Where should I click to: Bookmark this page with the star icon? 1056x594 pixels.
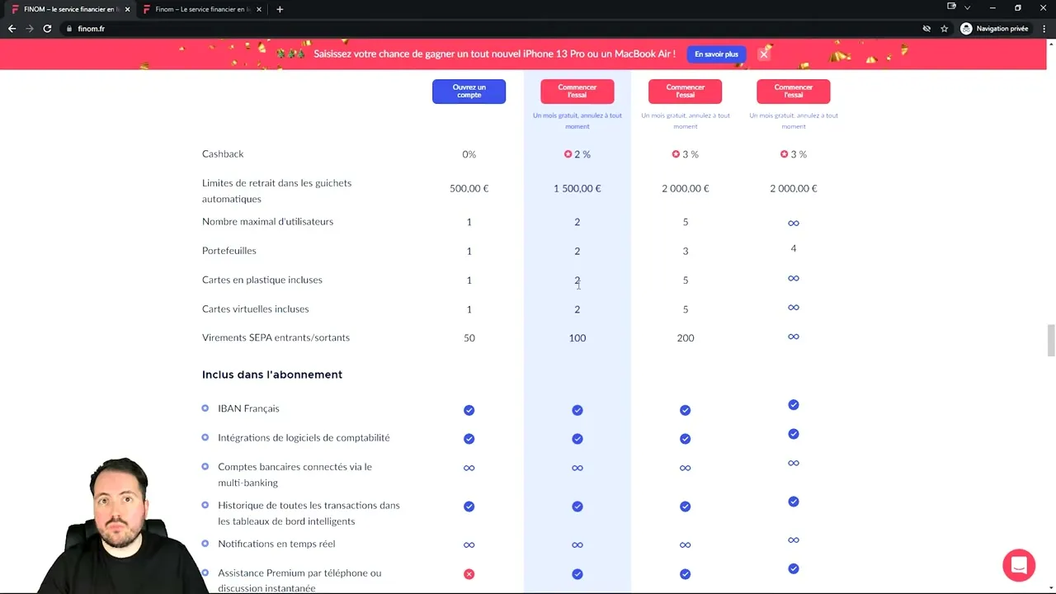coord(945,28)
